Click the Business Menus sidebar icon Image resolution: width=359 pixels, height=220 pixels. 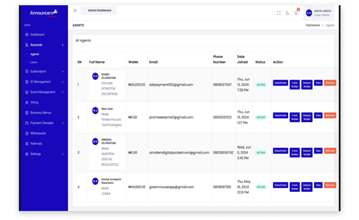click(x=27, y=113)
